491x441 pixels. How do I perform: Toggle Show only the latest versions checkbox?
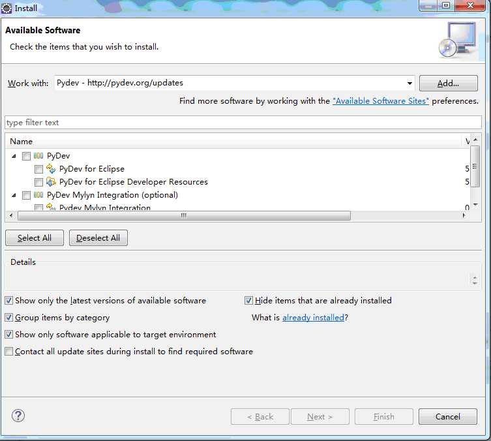click(9, 301)
